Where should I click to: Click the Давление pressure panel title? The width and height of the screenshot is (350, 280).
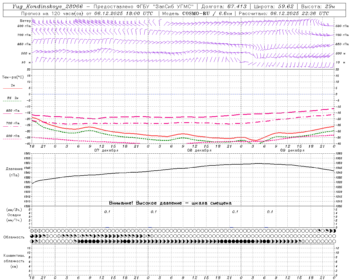click(x=14, y=169)
